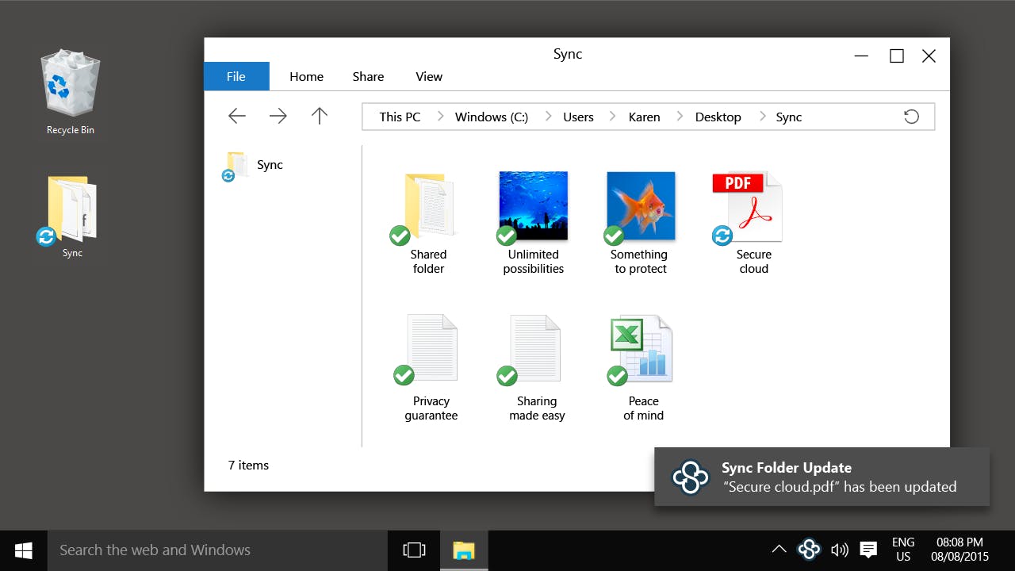Click the volume speaker icon
Viewport: 1015px width, 571px height.
(839, 550)
